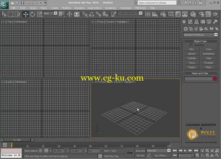Open the Material Editor icon

(x=193, y=14)
